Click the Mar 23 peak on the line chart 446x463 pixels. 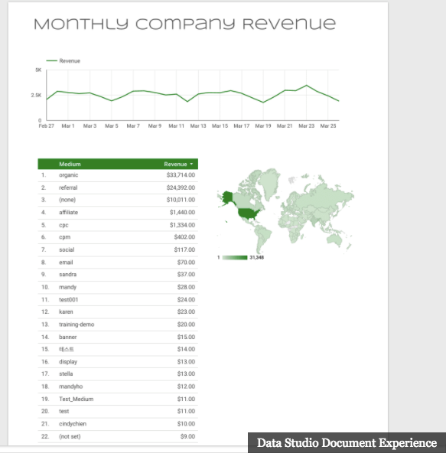tap(306, 86)
